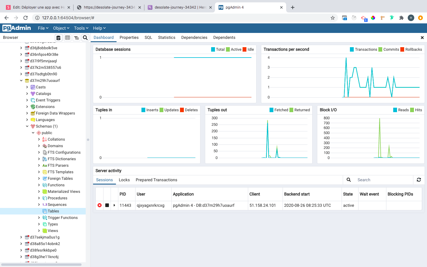Open the Chrome profile avatar

411,18
